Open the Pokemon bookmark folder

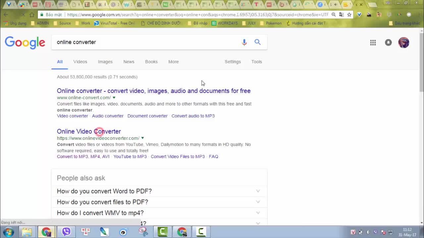(271, 23)
